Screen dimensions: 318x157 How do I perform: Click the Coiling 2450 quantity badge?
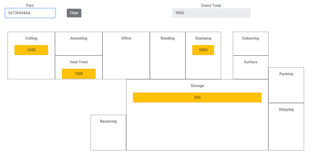pyautogui.click(x=31, y=50)
